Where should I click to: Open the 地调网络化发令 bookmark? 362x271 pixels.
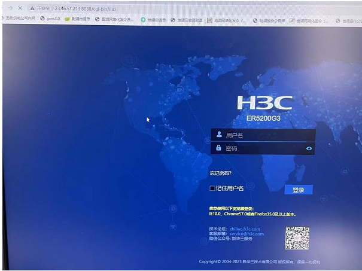point(226,20)
